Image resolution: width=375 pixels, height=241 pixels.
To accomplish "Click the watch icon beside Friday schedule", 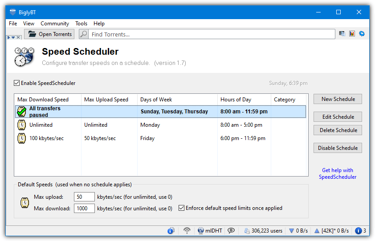I will pyautogui.click(x=21, y=138).
